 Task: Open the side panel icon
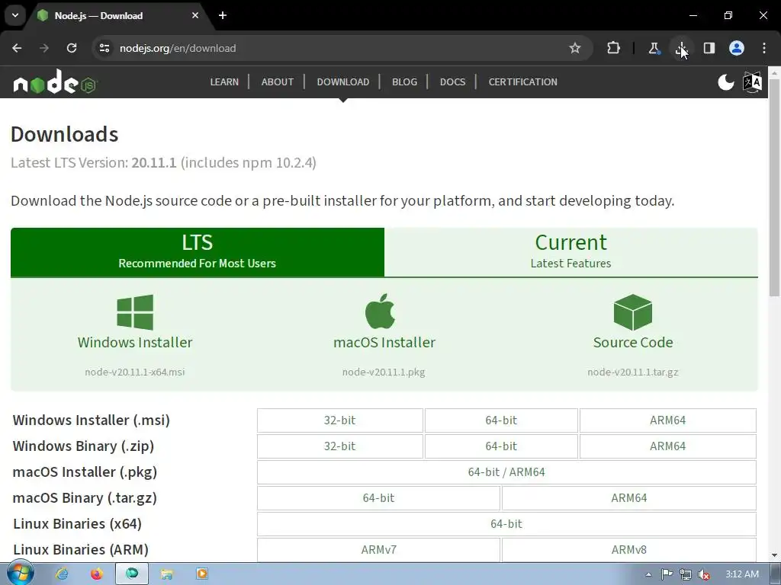coord(709,48)
